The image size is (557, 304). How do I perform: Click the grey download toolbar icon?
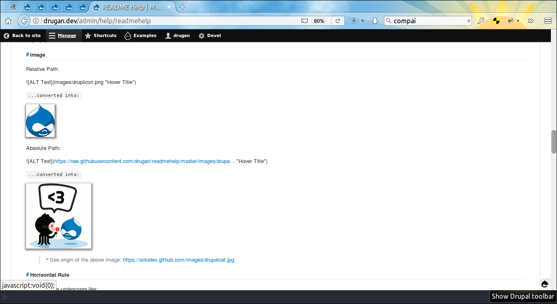(354, 21)
